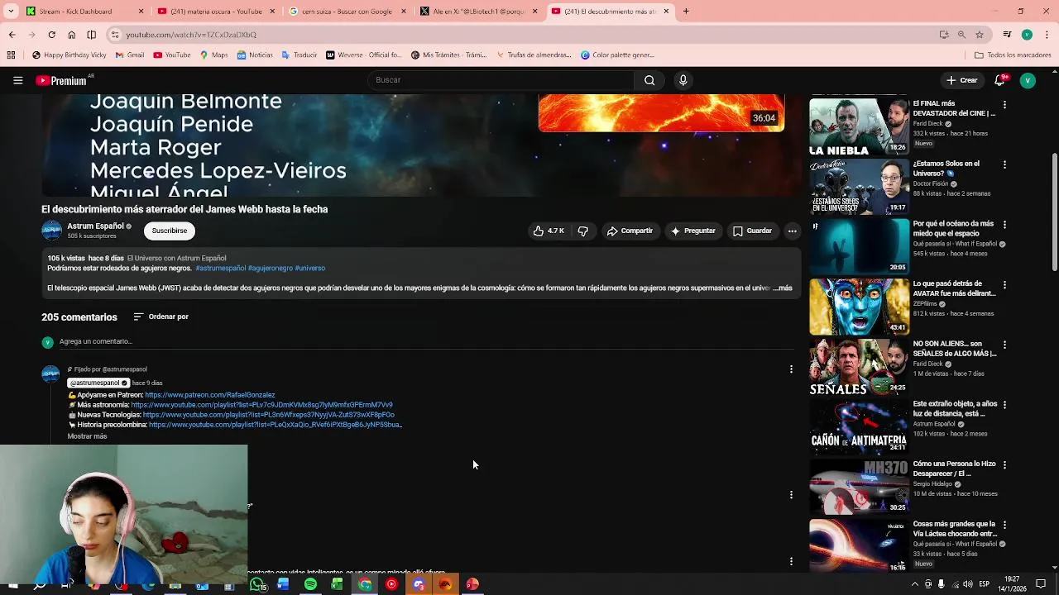This screenshot has height=595, width=1059.
Task: Open options for El FINAL más DEVASTADOR video
Action: point(1004,105)
